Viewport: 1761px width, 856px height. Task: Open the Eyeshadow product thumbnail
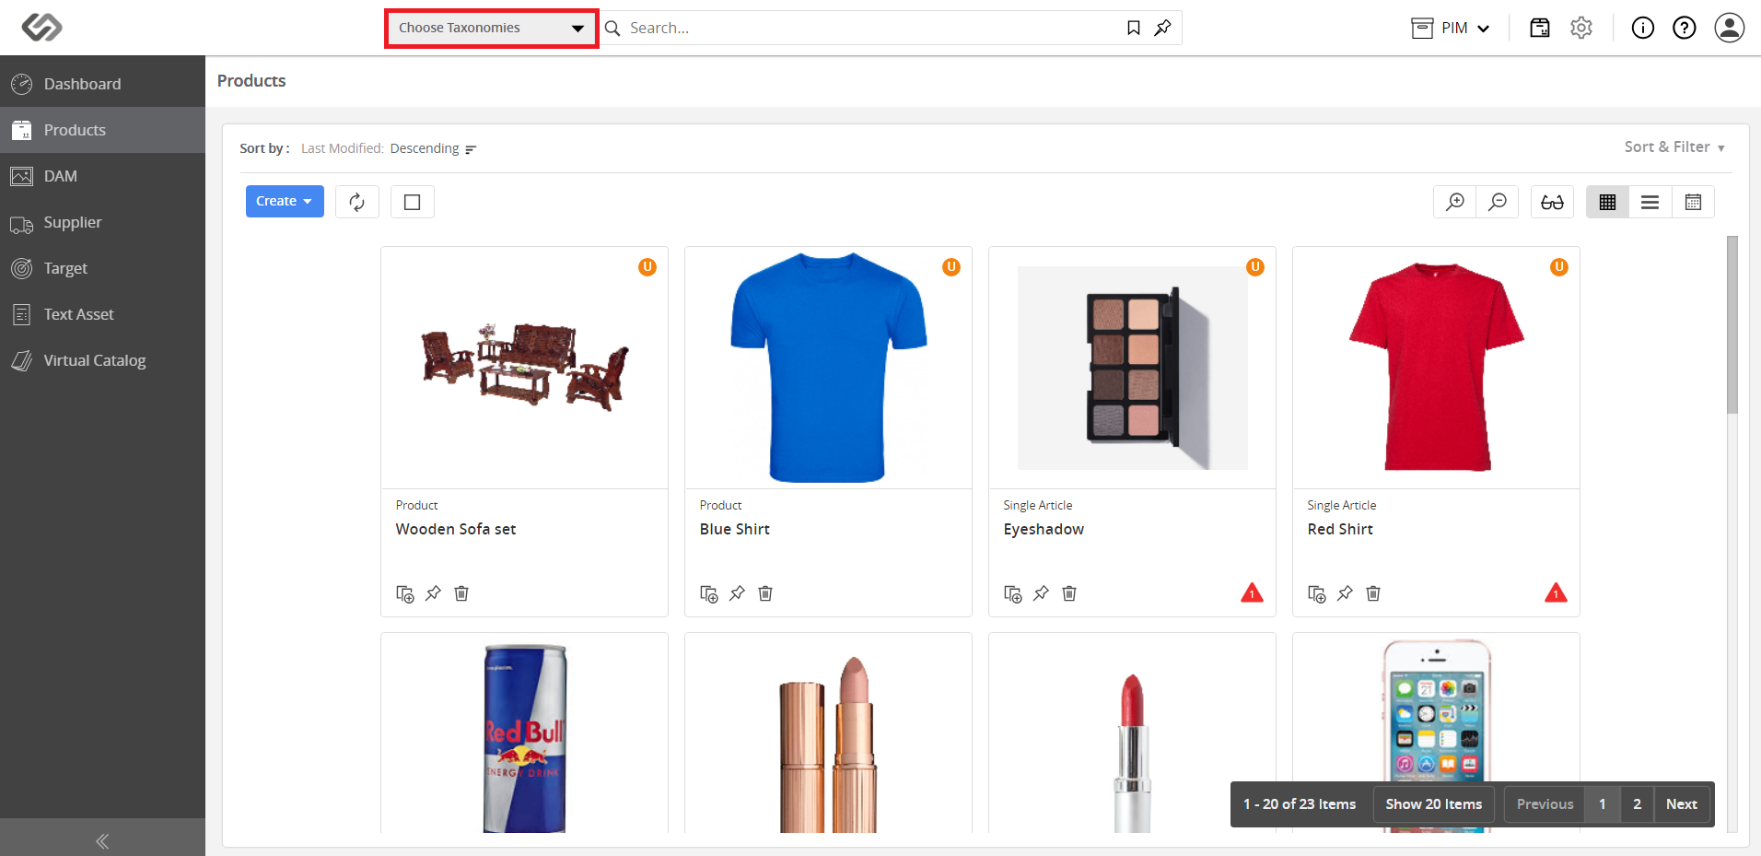[1132, 368]
